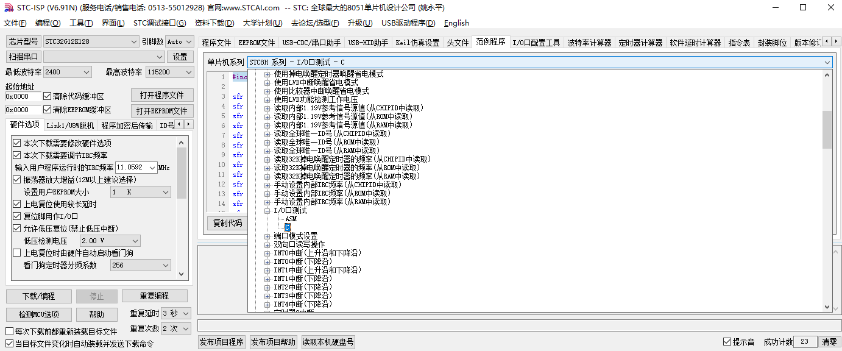Toggle the 提示音 checkbox
The image size is (842, 351).
[x=727, y=342]
